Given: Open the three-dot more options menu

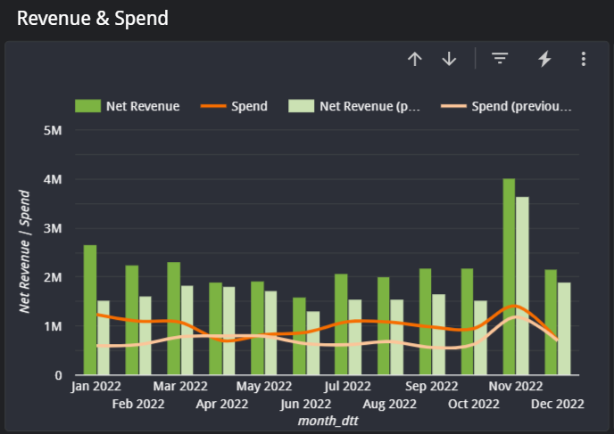Looking at the screenshot, I should pos(584,59).
